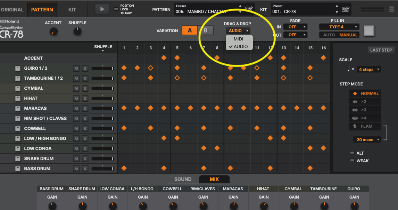398x210 pixels.
Task: Expand the Fill In TYPE 4 dropdown
Action: coord(339,27)
